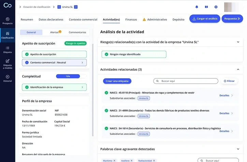This screenshot has height=162, width=247.
Task: Select the Actividad(es) tab
Action: click(111, 19)
